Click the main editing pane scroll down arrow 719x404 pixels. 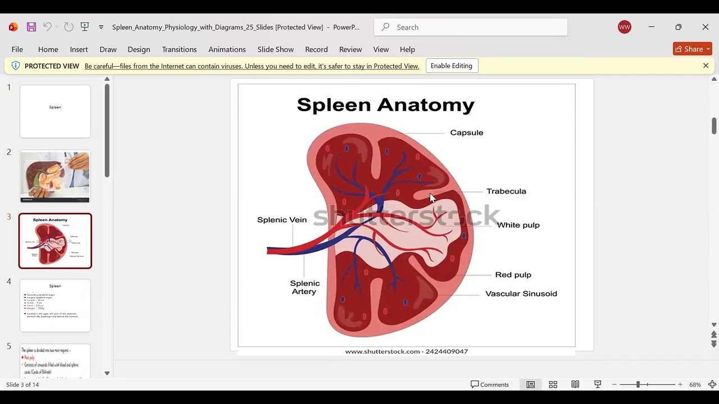tap(714, 325)
